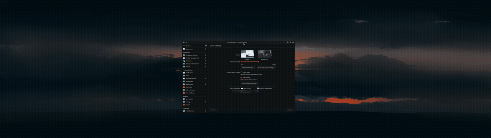Click the Appearance category icon
This screenshot has width=491, height=138.
184,49
